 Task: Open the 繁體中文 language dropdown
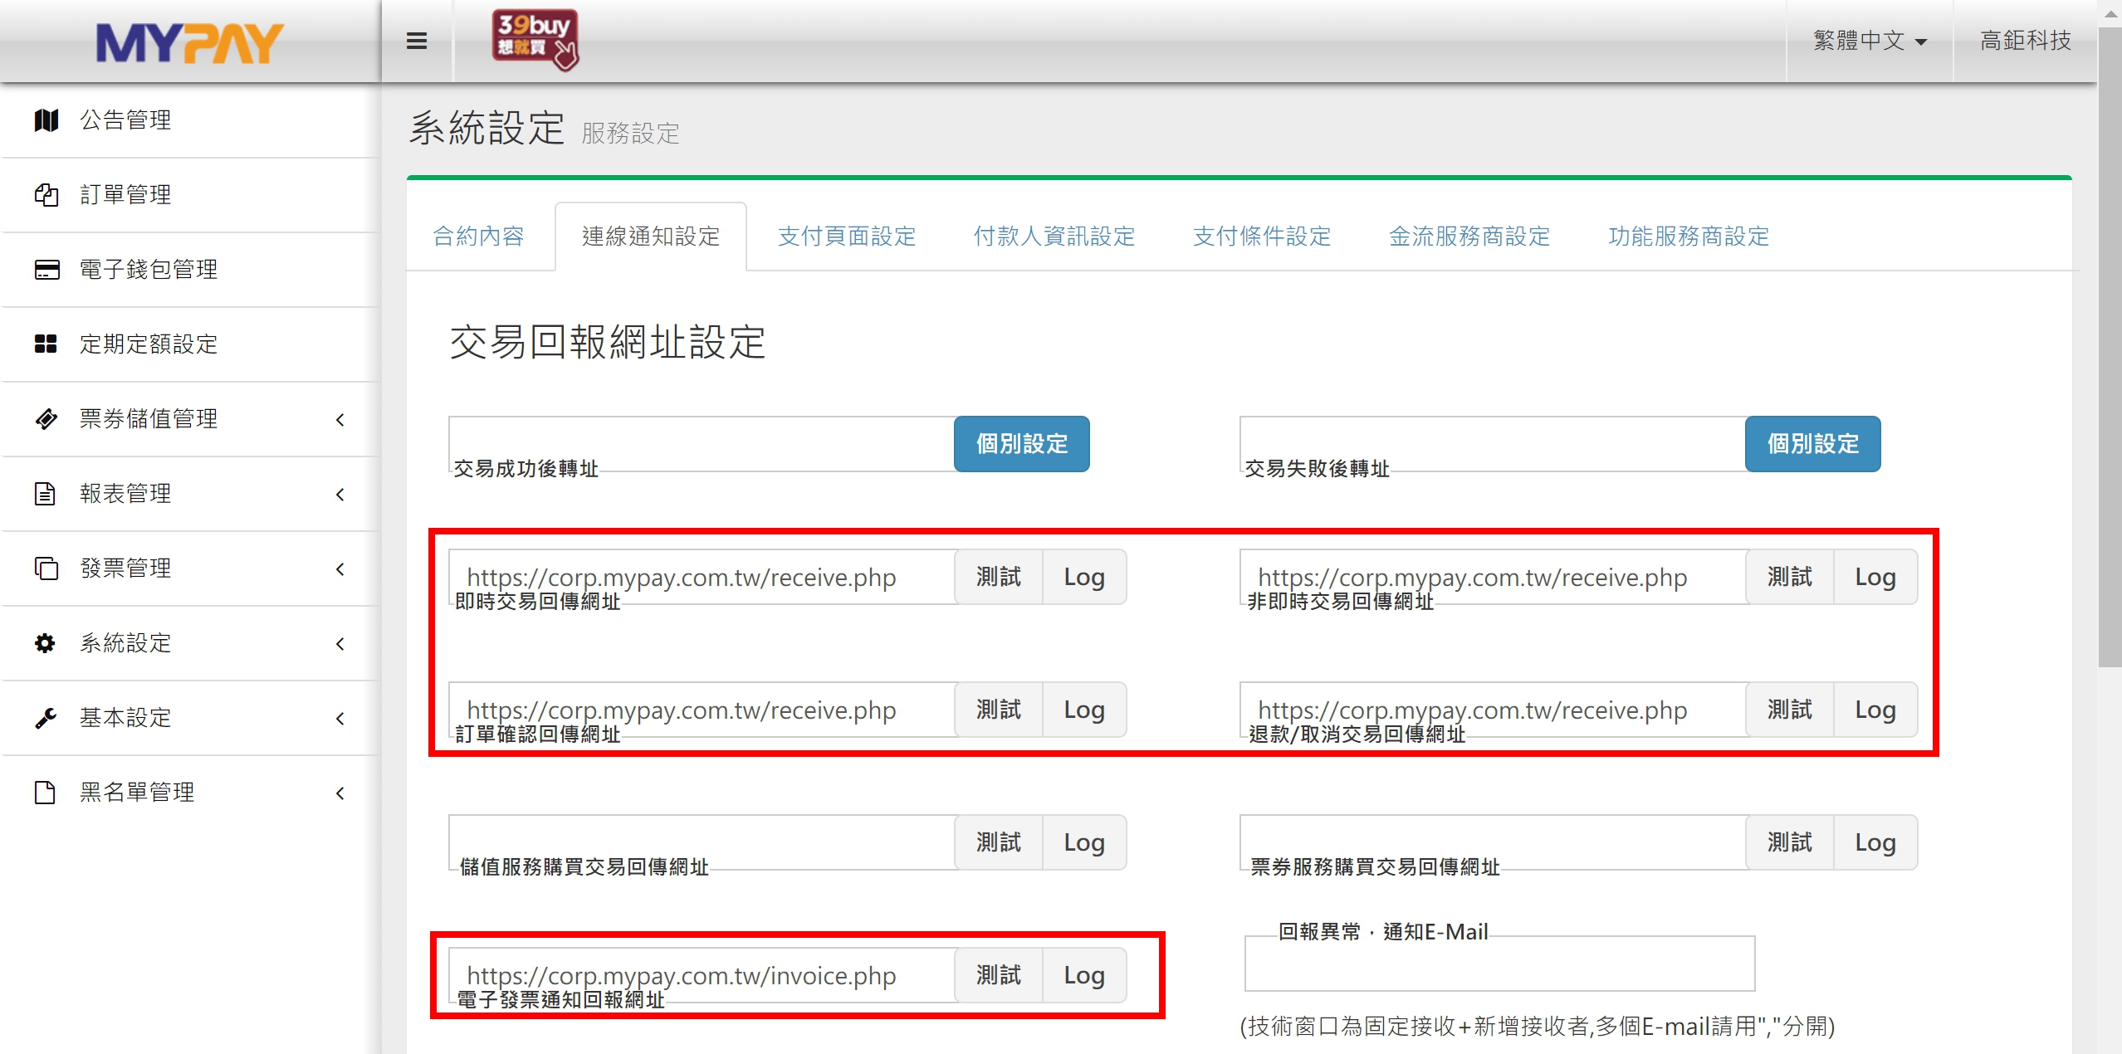tap(1869, 41)
